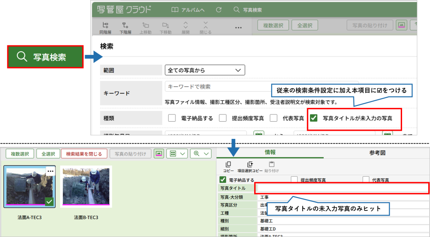The height and width of the screenshot is (237, 430).
Task: Open the zoom magnifier dropdown
Action: pyautogui.click(x=202, y=154)
